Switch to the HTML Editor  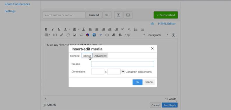coord(167,24)
